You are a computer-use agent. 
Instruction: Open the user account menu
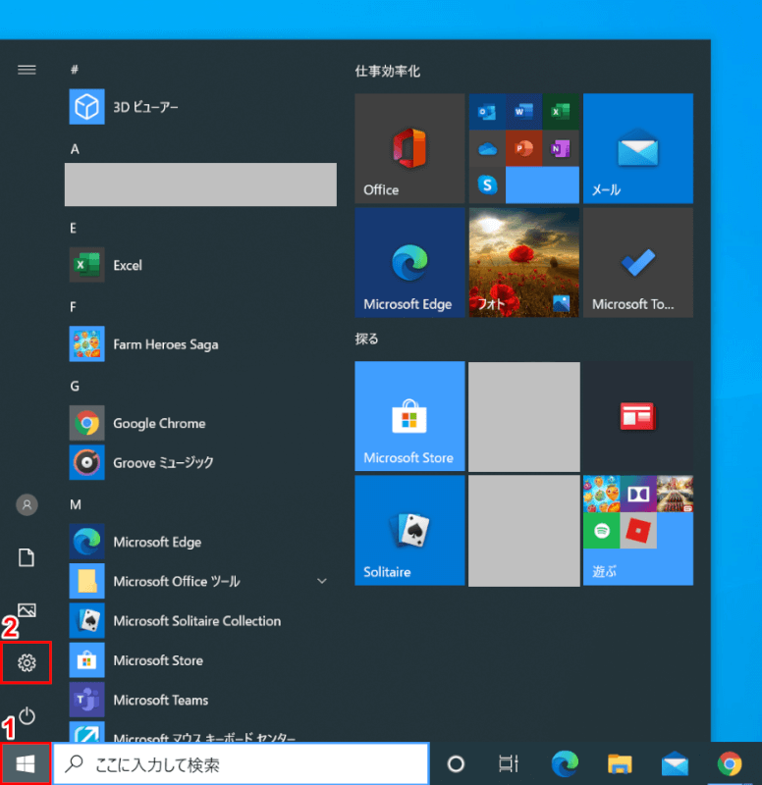(27, 504)
